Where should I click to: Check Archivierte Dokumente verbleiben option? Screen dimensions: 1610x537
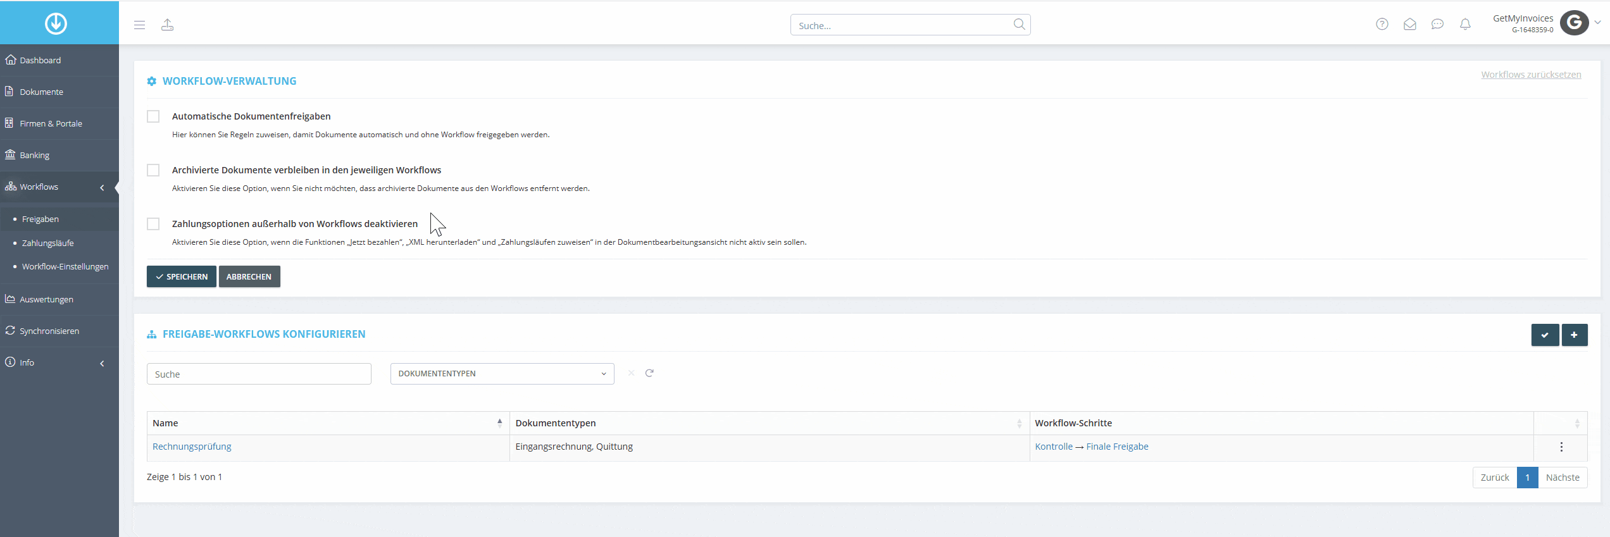(153, 170)
